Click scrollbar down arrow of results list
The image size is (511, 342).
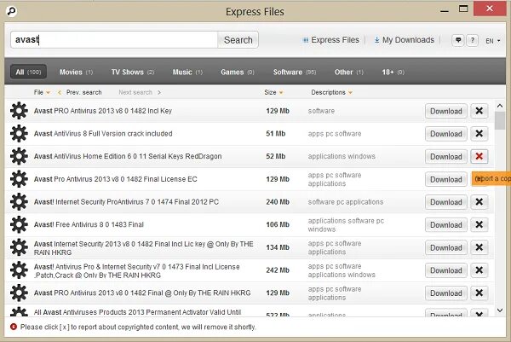pos(500,310)
